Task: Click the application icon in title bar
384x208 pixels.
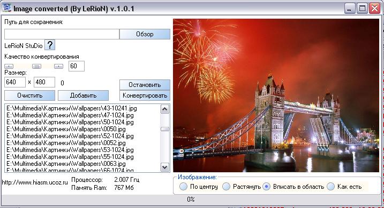Action: click(x=7, y=8)
